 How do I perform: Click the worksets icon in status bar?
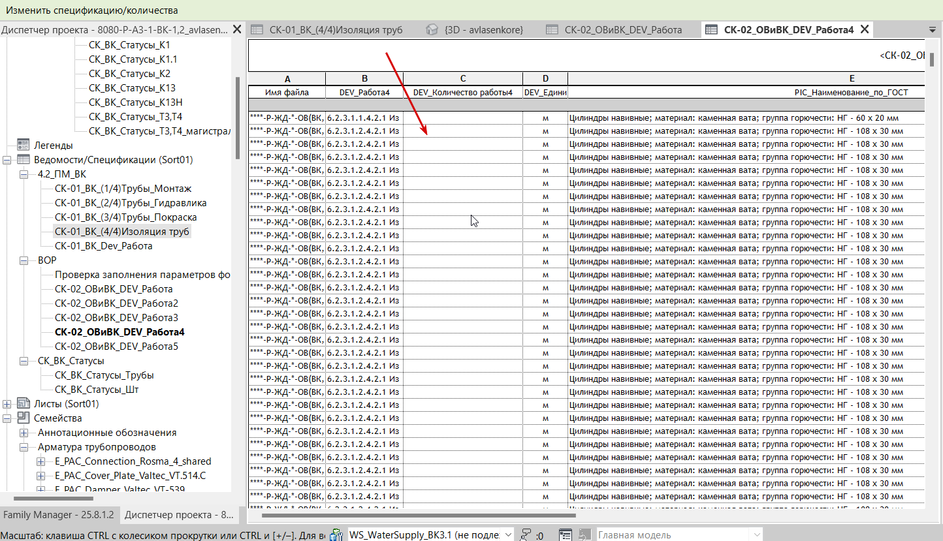(x=337, y=534)
